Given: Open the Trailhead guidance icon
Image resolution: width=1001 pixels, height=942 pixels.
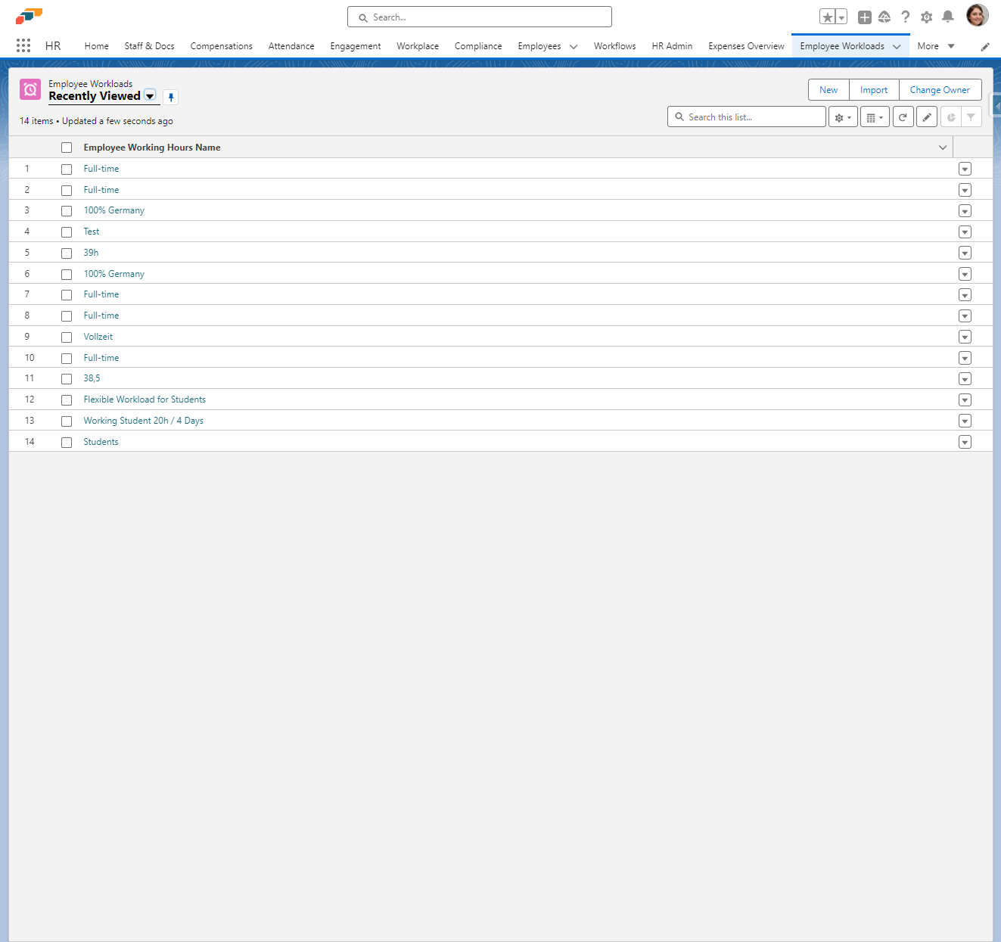Looking at the screenshot, I should pyautogui.click(x=884, y=17).
